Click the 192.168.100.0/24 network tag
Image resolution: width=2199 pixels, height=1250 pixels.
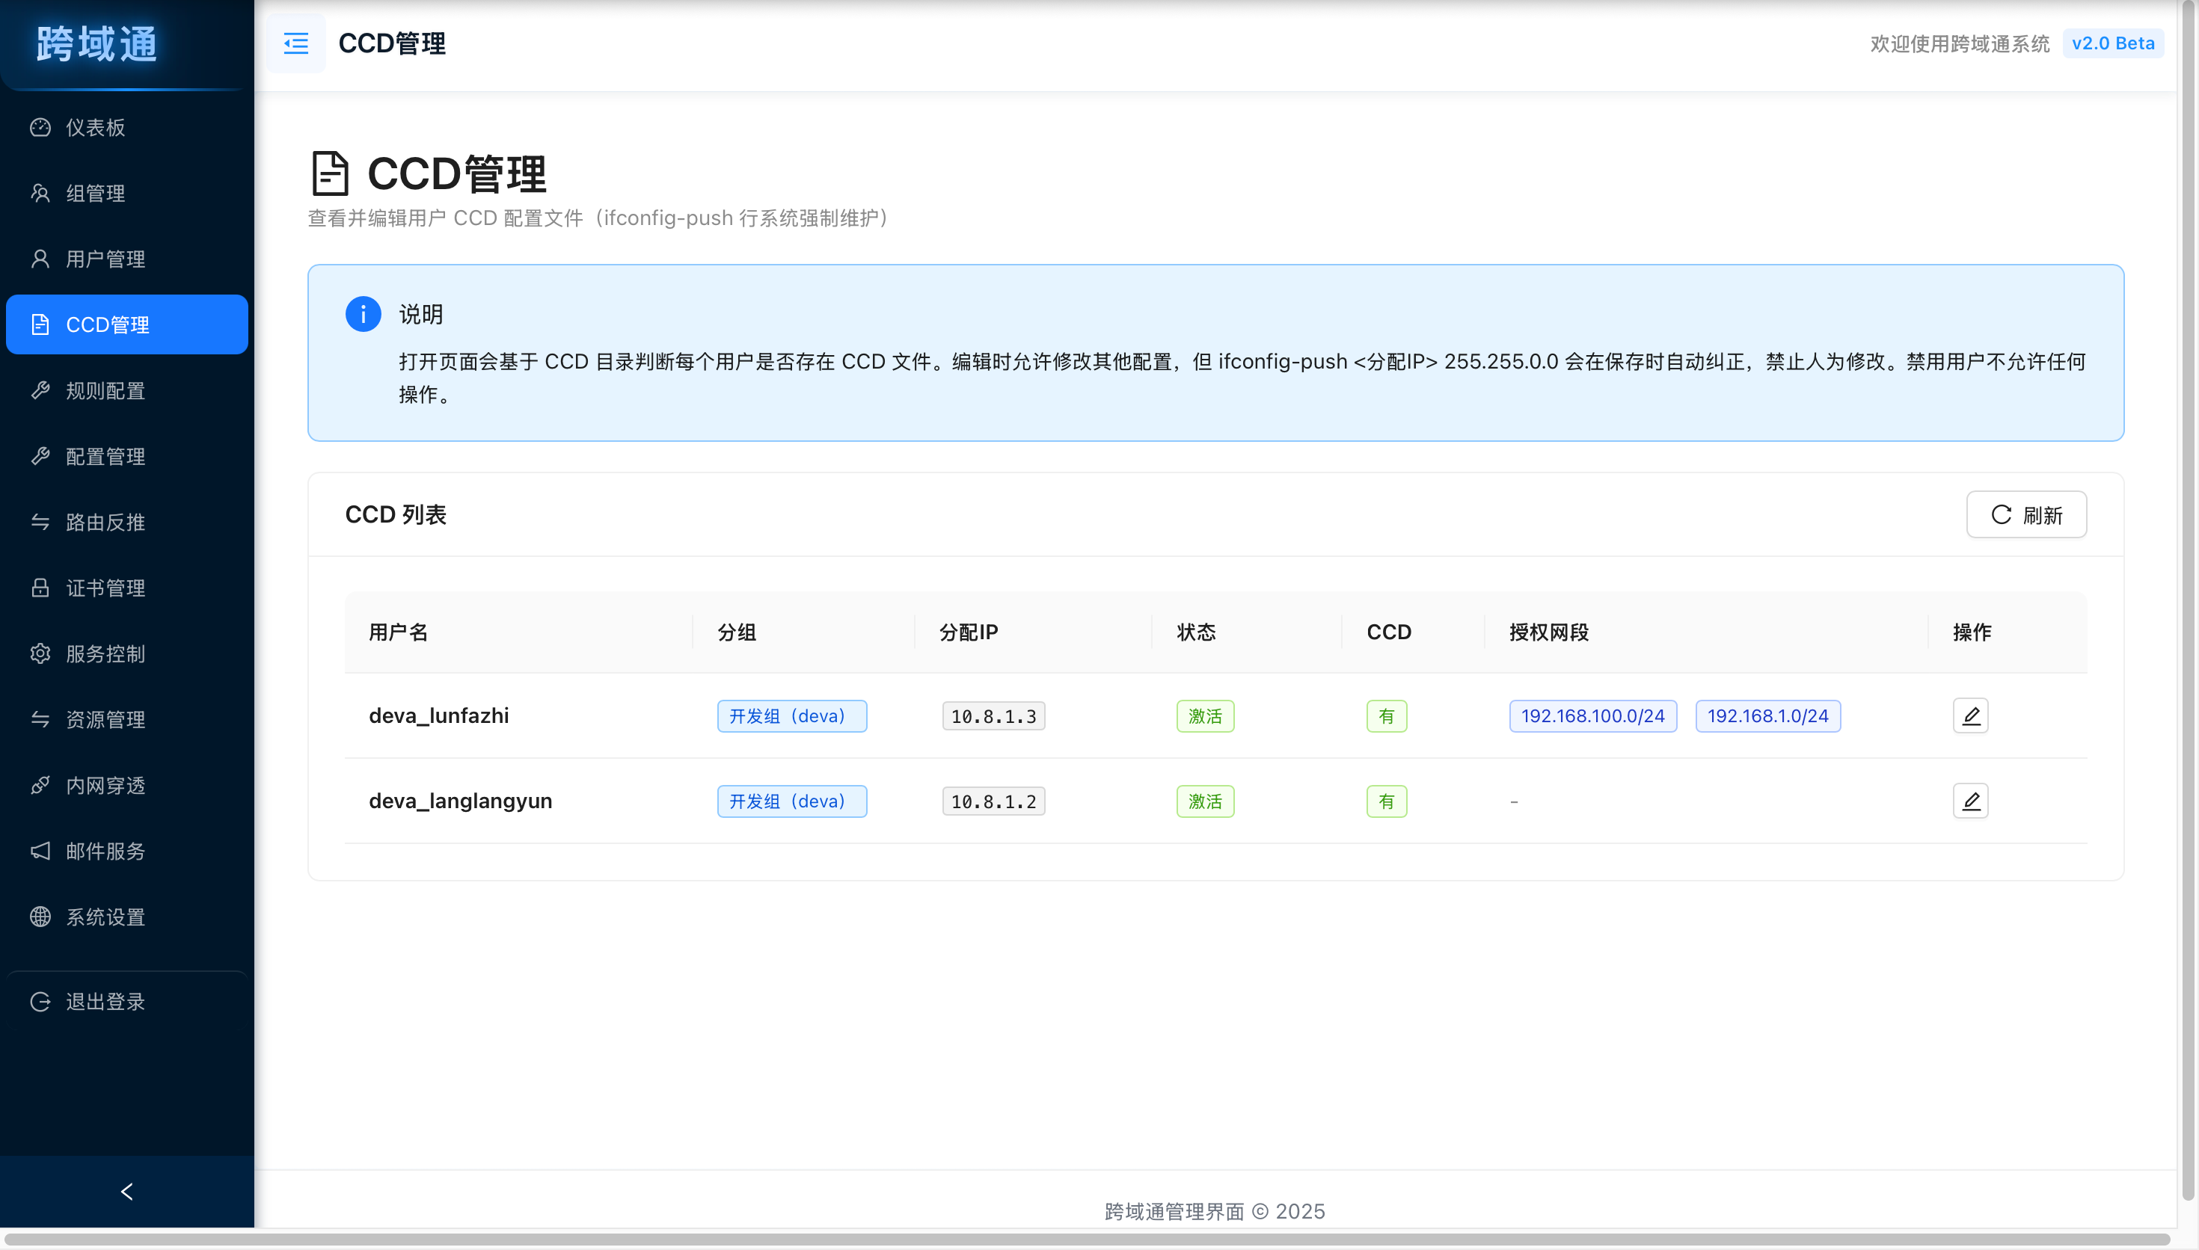click(x=1592, y=715)
